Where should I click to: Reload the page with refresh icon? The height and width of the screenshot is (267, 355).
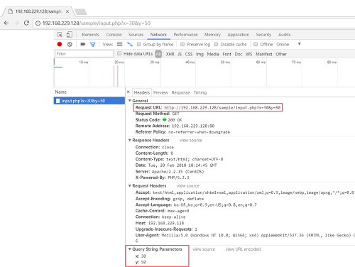(26, 23)
